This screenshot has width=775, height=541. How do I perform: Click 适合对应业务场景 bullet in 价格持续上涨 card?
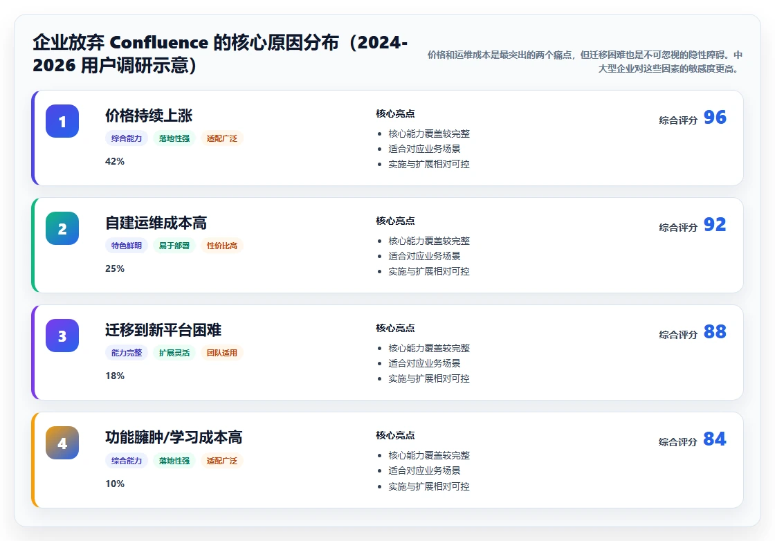click(424, 149)
